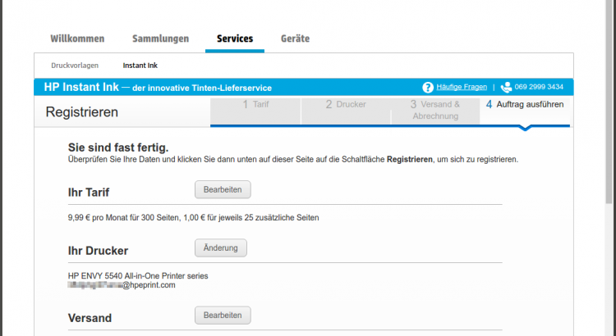Image resolution: width=616 pixels, height=336 pixels.
Task: Go to step 3 Versand & Abrechnung
Action: point(435,111)
